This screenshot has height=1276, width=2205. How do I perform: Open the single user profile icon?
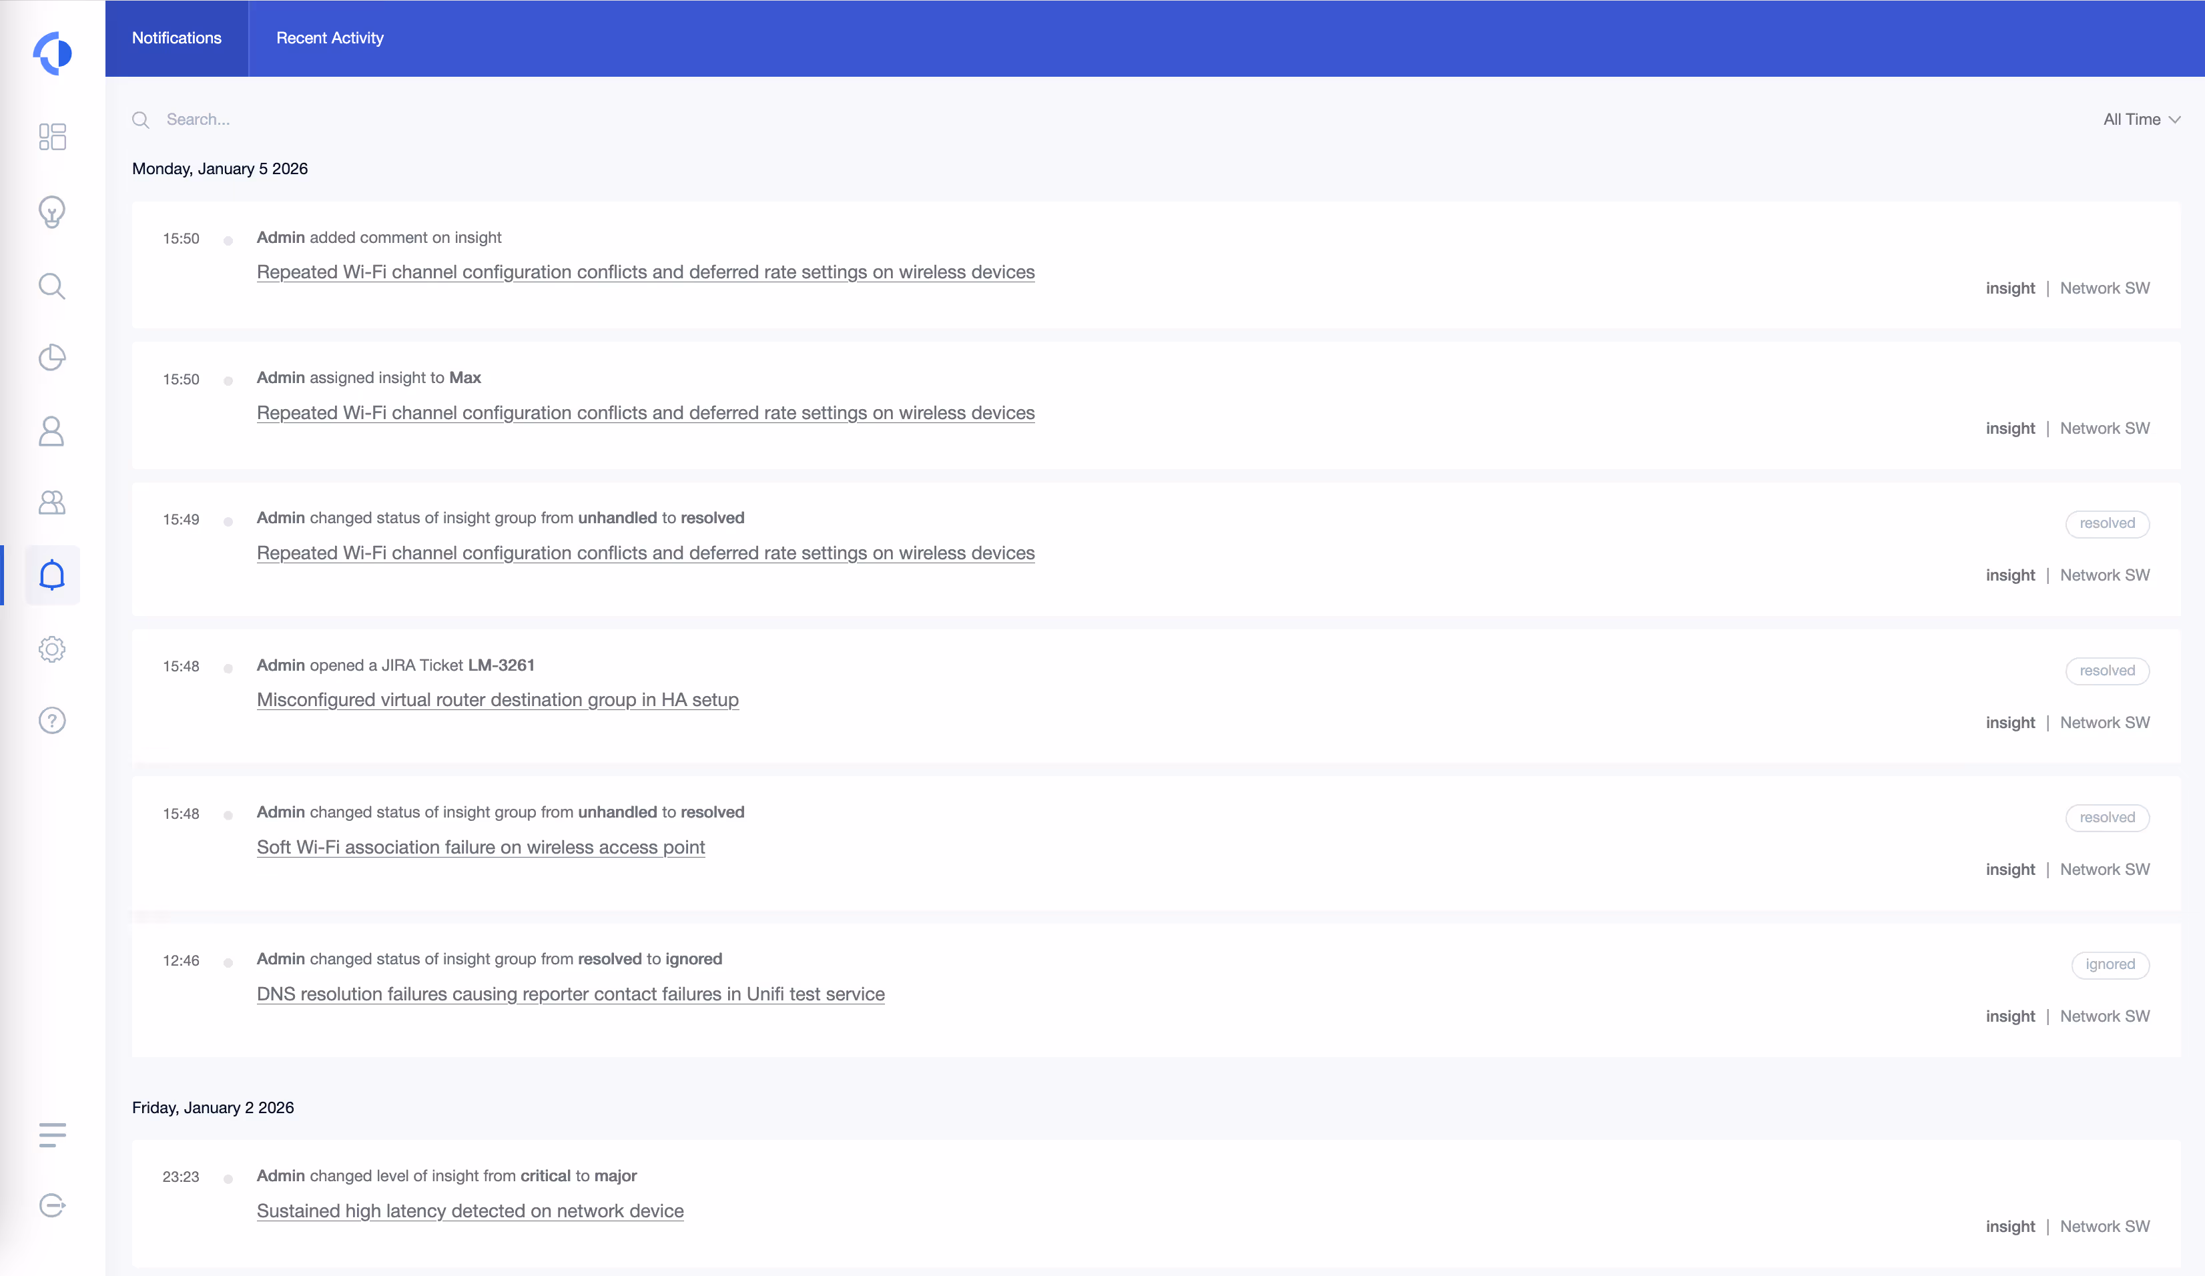tap(53, 430)
